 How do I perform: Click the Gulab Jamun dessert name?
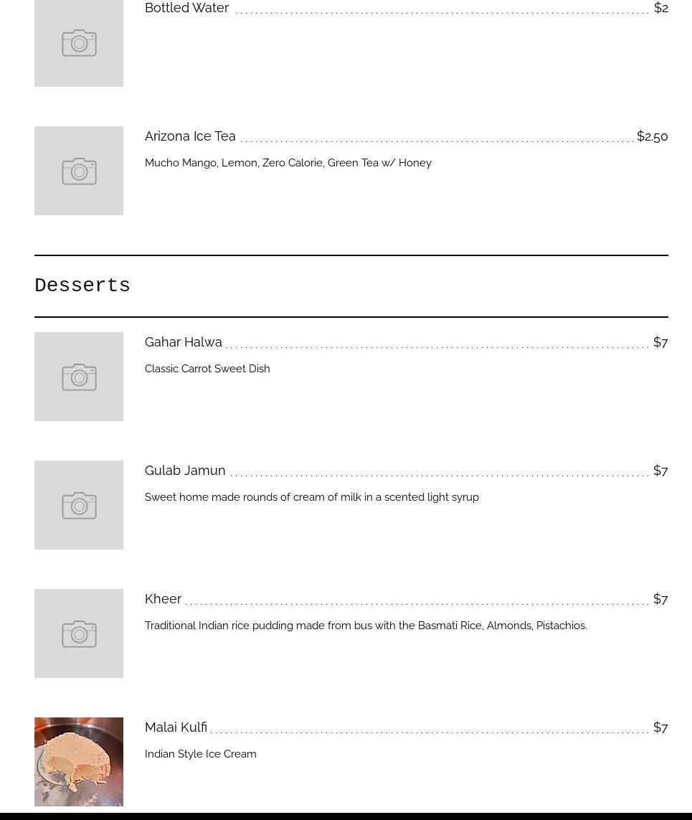pyautogui.click(x=185, y=471)
